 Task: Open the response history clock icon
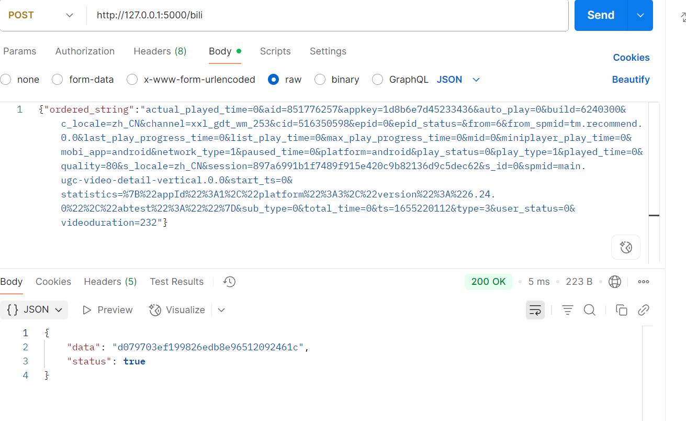point(229,282)
